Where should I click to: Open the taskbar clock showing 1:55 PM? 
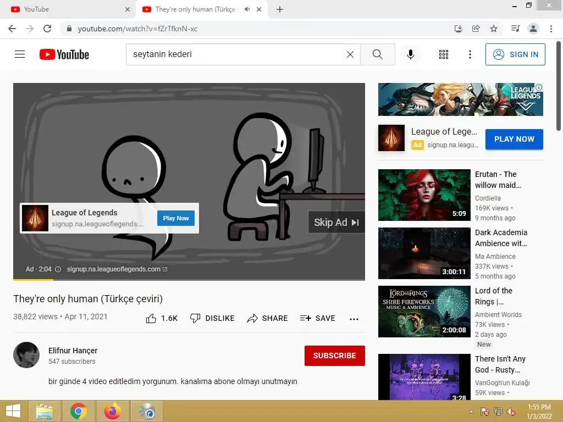pos(539,412)
